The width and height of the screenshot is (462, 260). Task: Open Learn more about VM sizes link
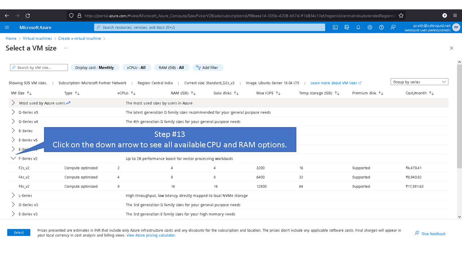[x=336, y=83]
